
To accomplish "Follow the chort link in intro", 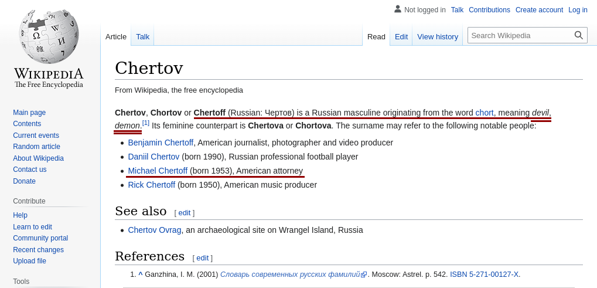I will [x=485, y=113].
